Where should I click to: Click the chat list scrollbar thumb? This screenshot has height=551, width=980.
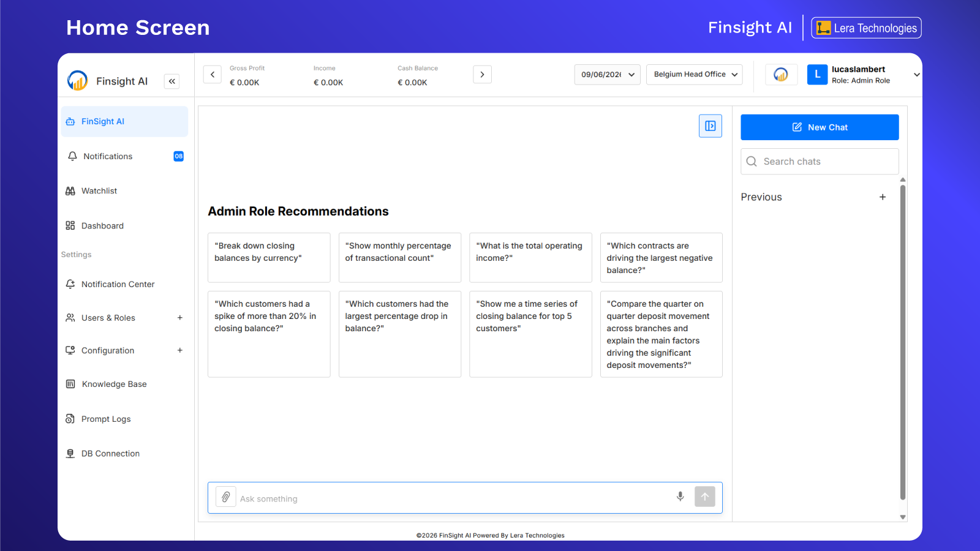(x=903, y=343)
